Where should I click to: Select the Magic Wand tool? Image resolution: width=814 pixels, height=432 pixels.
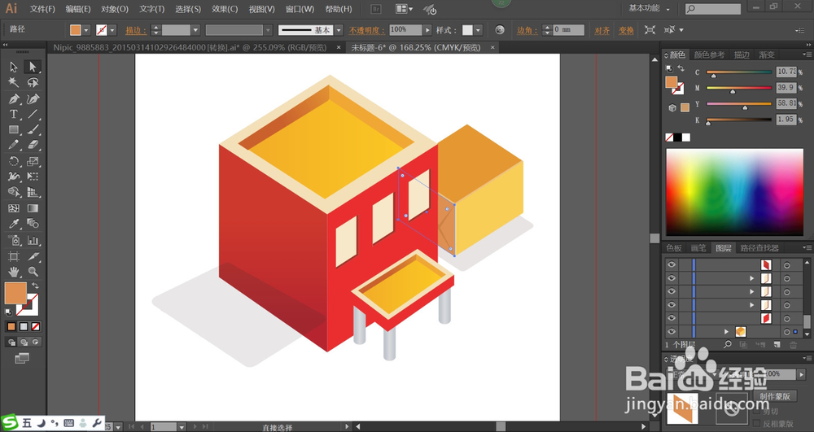pos(14,82)
